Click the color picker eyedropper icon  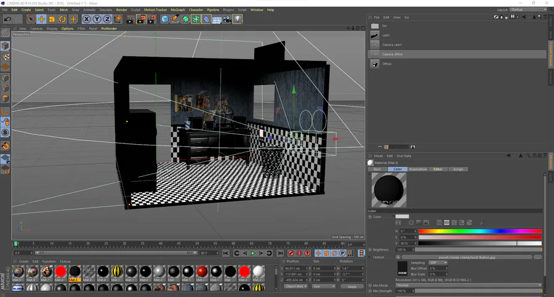tap(481, 223)
